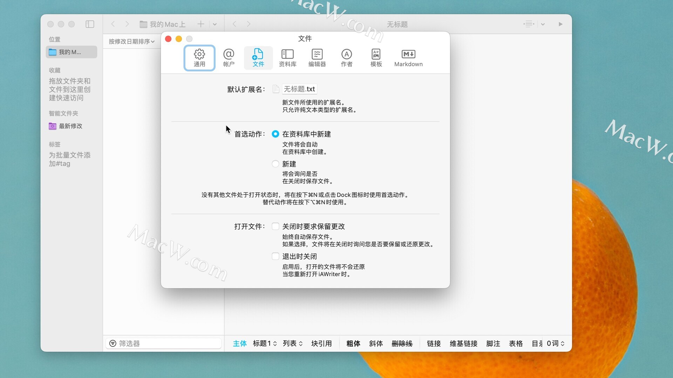
Task: Click the 智能文件夹 section header
Action: 63,113
